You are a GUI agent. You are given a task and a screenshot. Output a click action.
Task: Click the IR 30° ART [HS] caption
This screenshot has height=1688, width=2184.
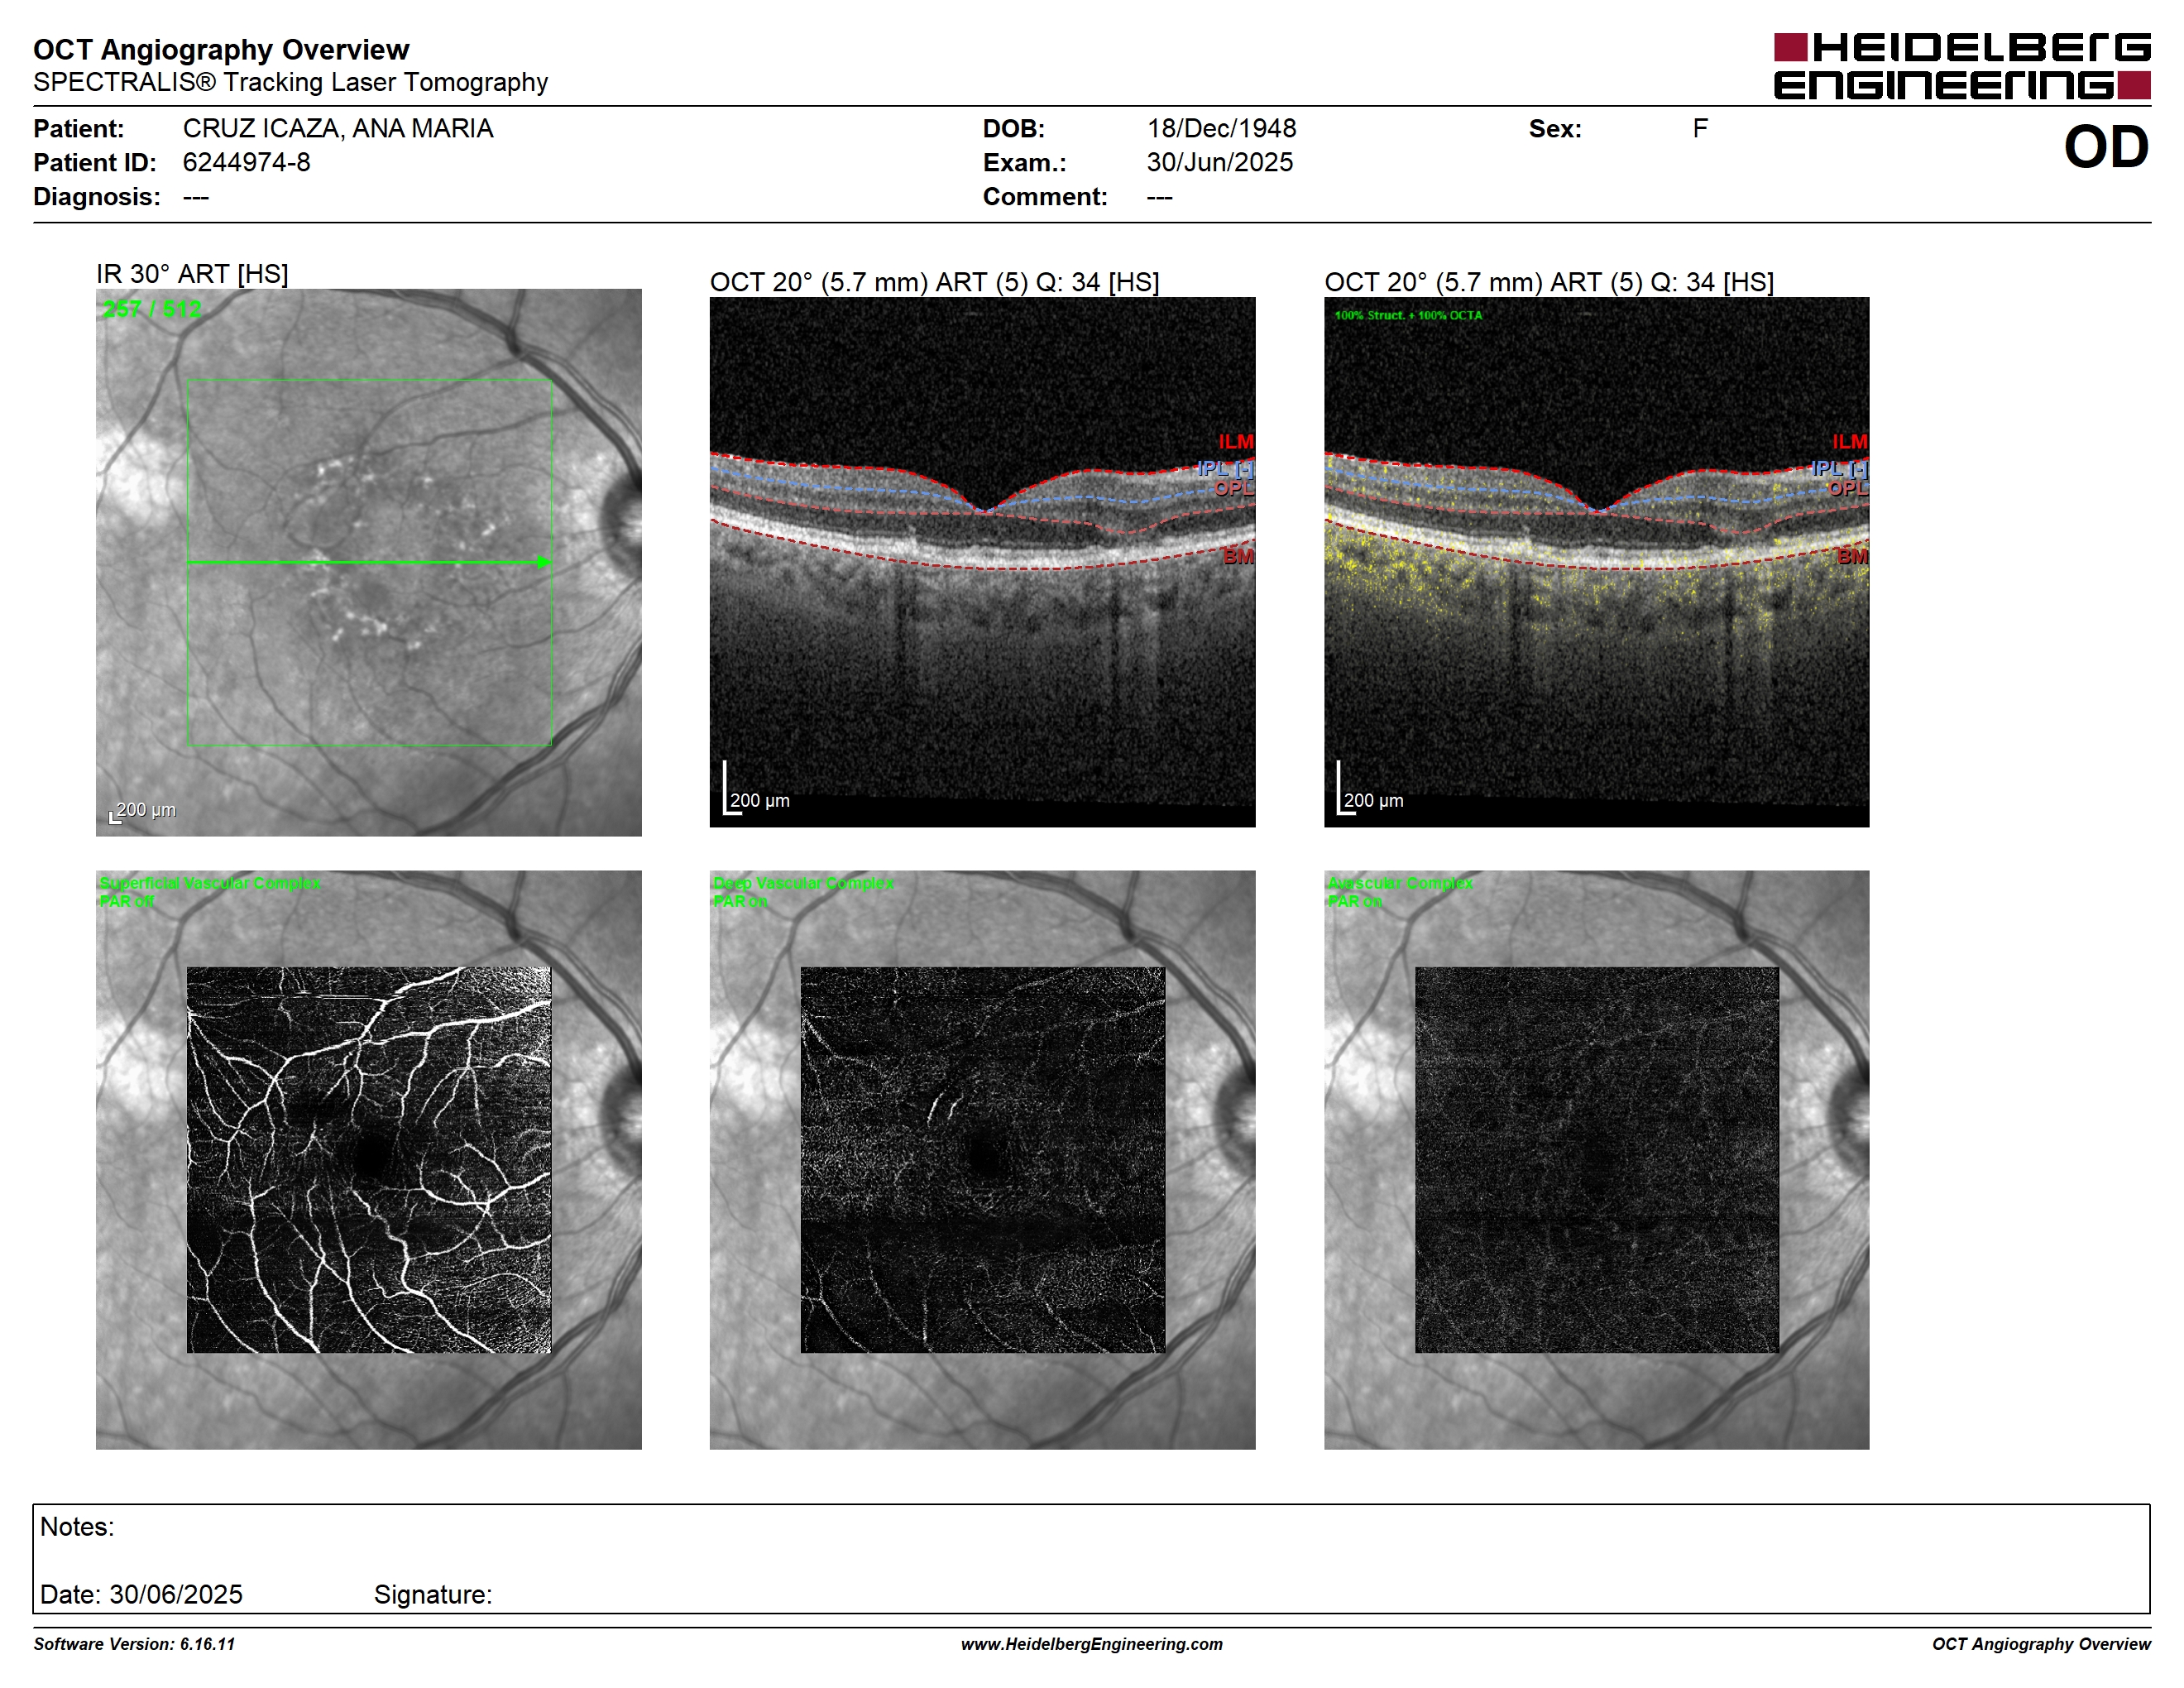coord(192,274)
